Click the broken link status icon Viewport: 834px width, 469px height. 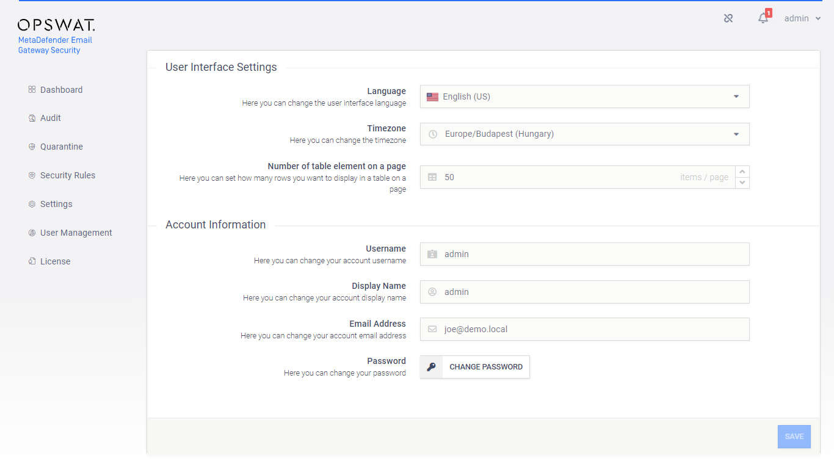[x=728, y=18]
